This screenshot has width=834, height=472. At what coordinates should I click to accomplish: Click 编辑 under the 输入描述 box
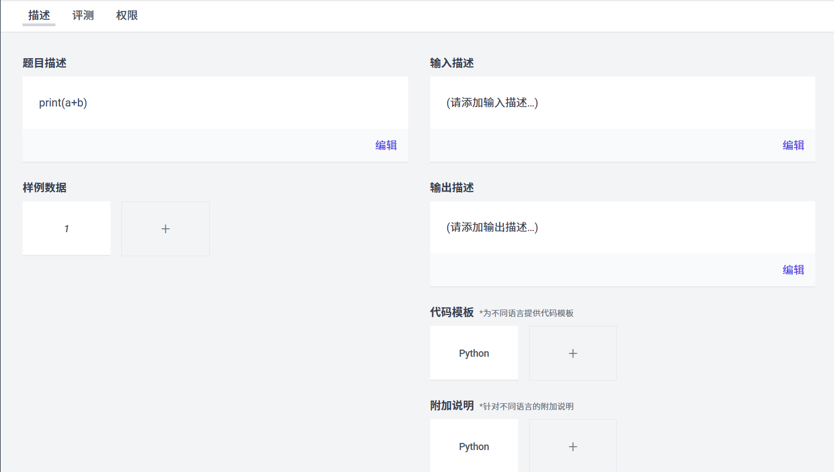tap(793, 145)
